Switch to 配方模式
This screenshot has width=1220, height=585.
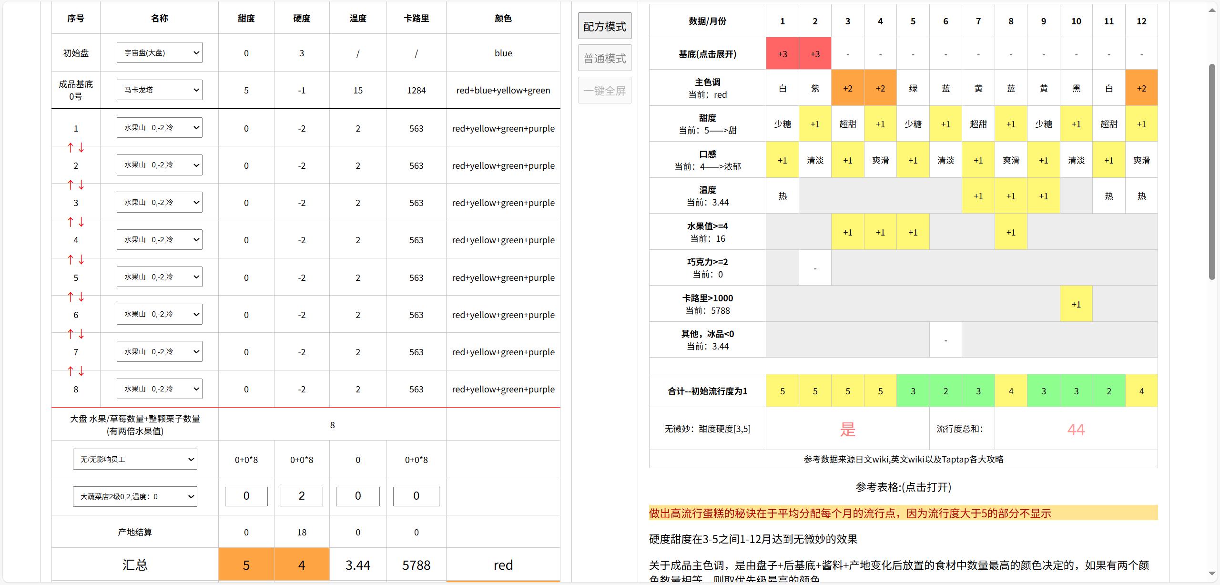point(605,26)
